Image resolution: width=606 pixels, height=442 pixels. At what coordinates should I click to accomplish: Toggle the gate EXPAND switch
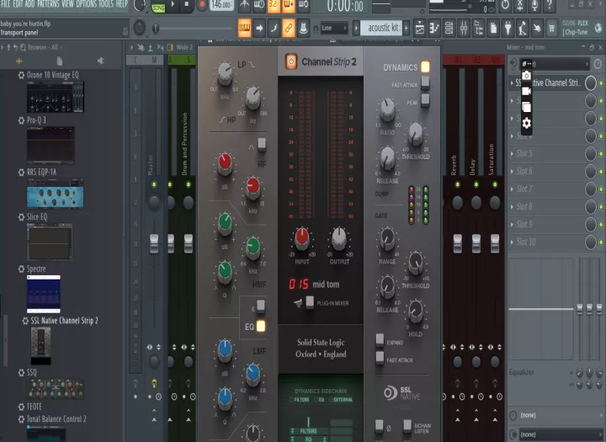380,340
